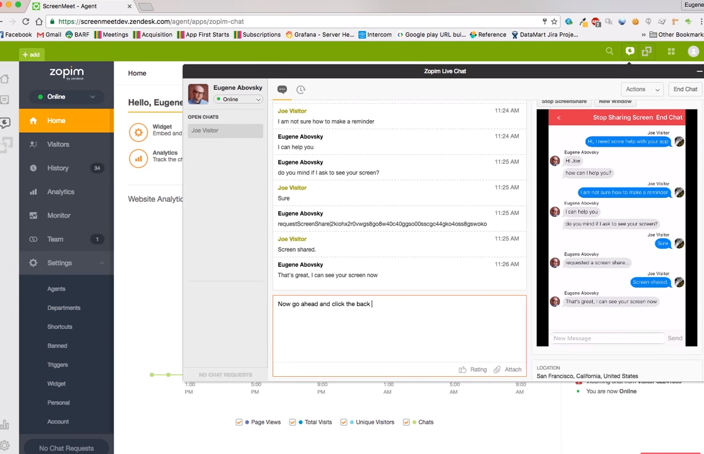Click the paperclip Attach icon

pos(497,369)
